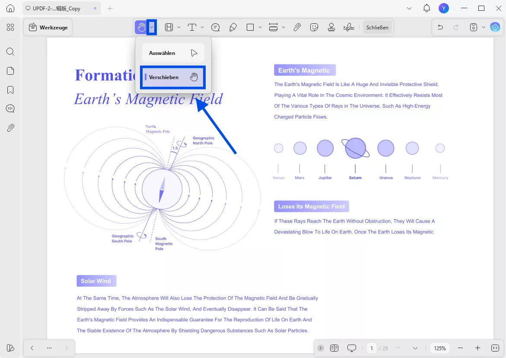Open the signature tool
506x358 pixels.
coord(349,27)
